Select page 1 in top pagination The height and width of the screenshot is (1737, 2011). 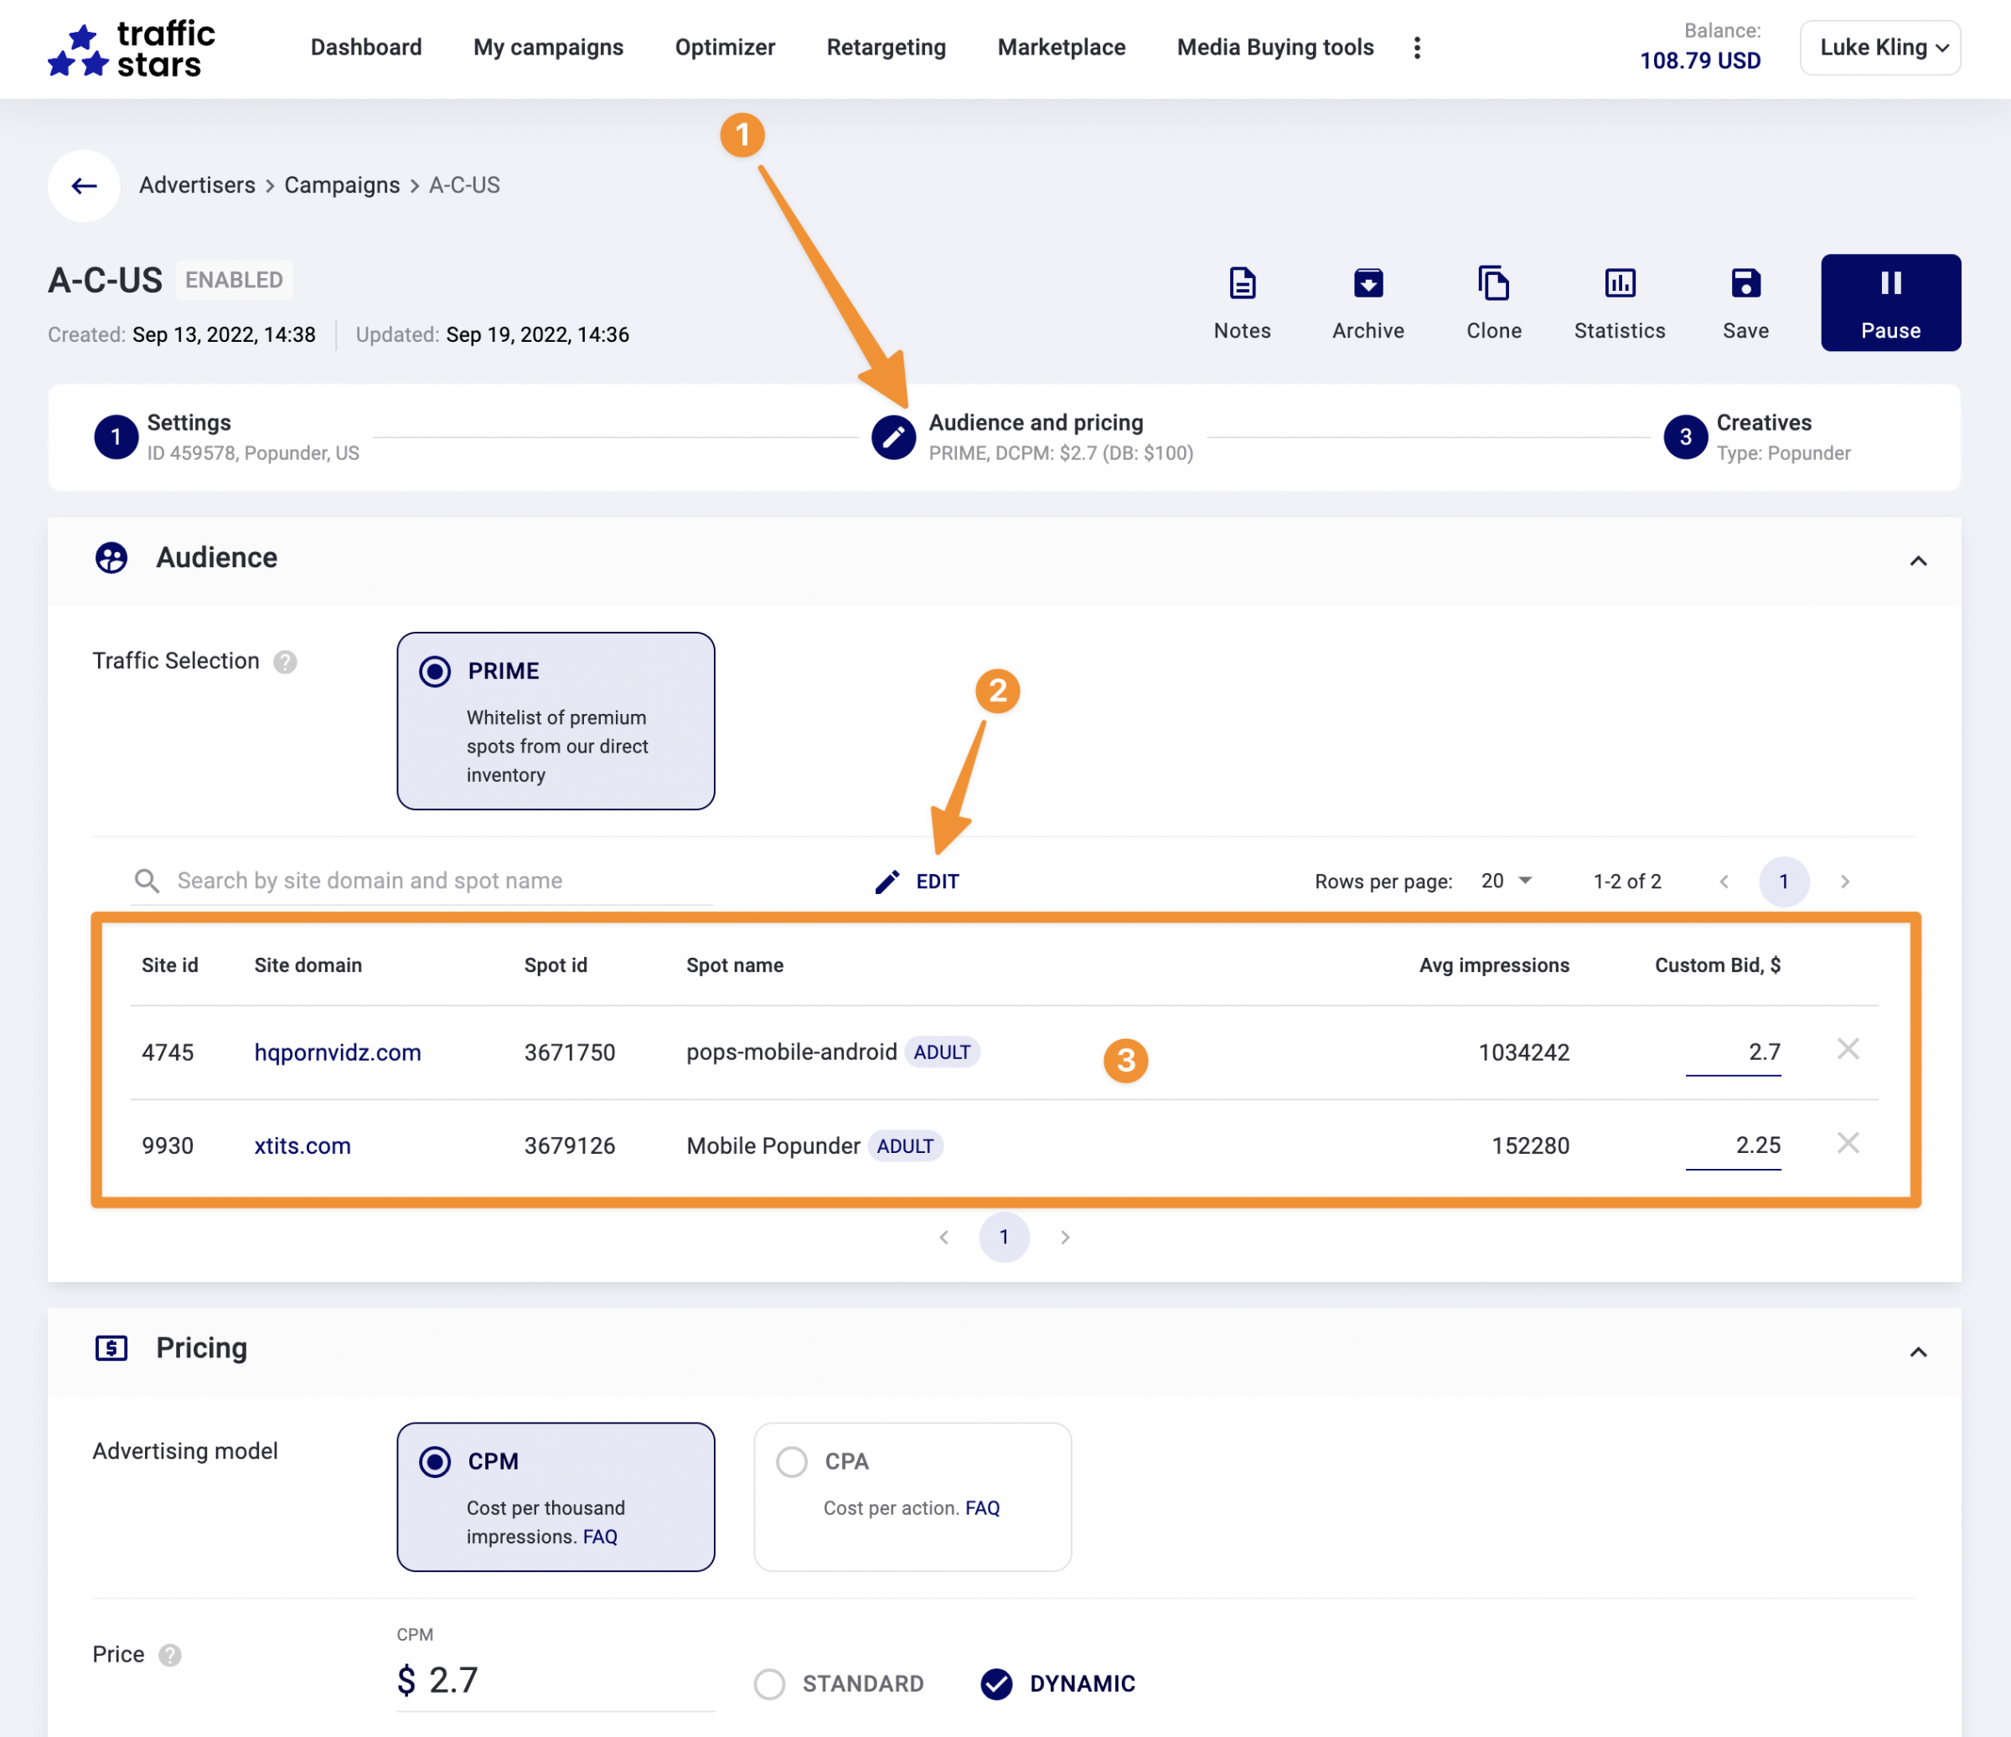(1784, 881)
